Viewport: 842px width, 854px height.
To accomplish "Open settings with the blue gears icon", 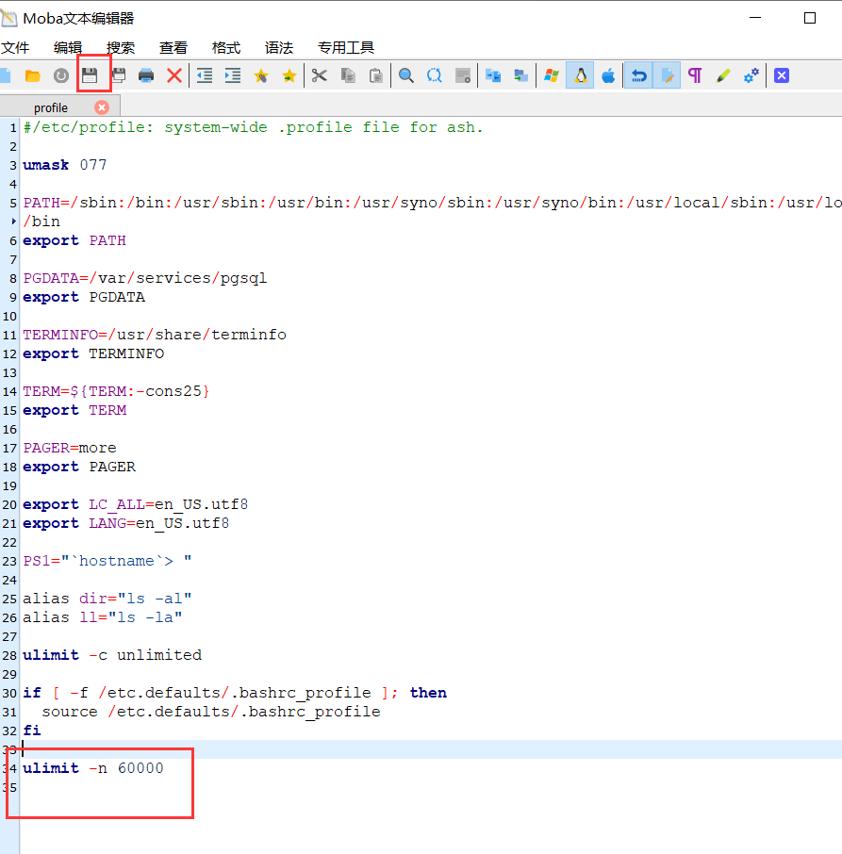I will (x=751, y=75).
